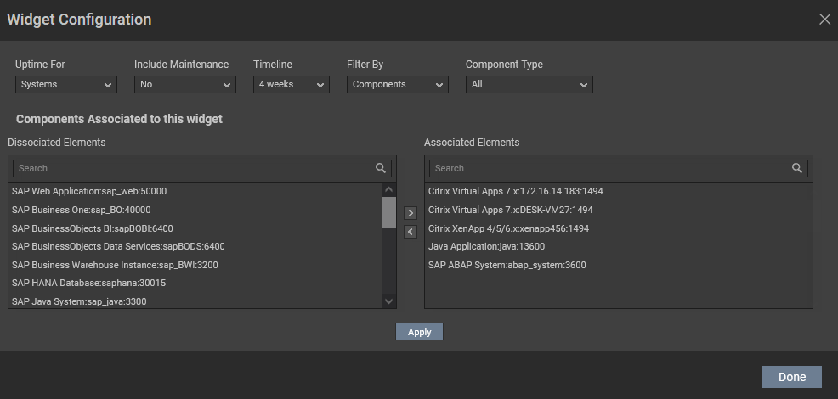
Task: Click the Done button
Action: [x=792, y=377]
